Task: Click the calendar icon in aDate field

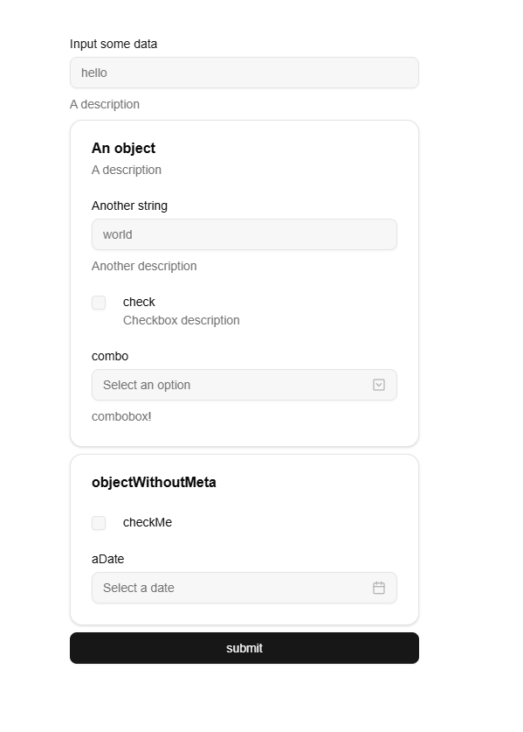Action: pyautogui.click(x=378, y=588)
